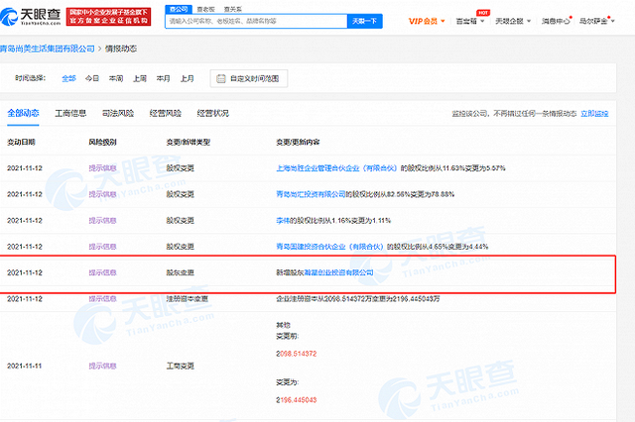Open the calendar icon for custom time range

point(220,78)
